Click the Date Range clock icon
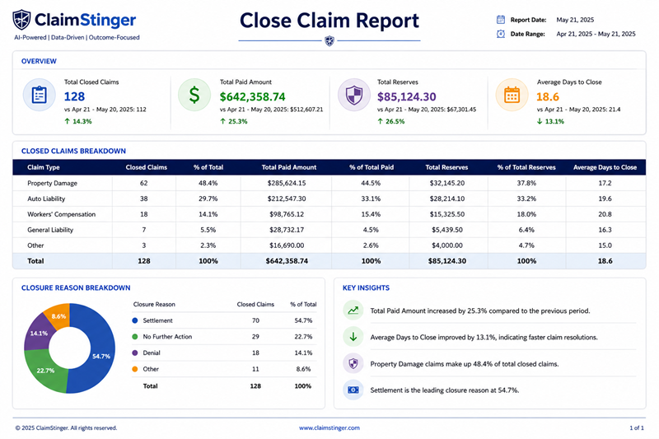The height and width of the screenshot is (439, 659). pyautogui.click(x=501, y=34)
